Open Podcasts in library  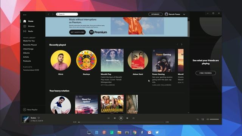coord(27,61)
